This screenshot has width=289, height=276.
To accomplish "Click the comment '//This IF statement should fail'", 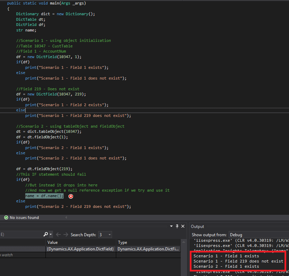I will coord(51,174).
